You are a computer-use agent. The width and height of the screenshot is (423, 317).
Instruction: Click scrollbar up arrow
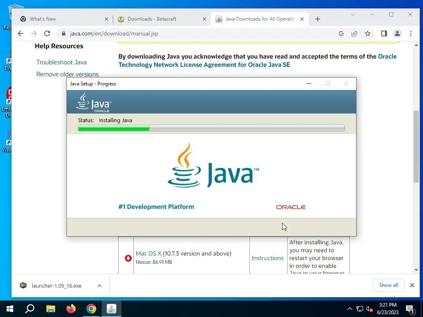coord(416,45)
